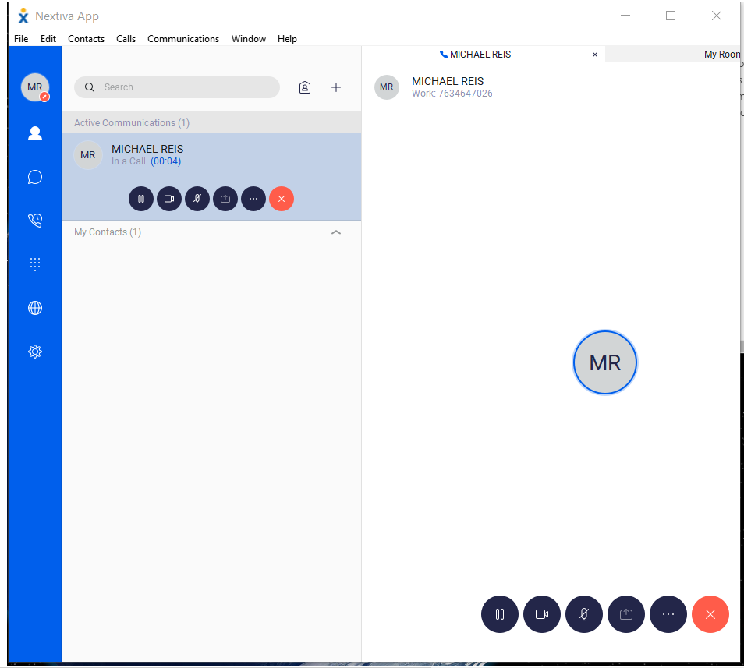Collapse the My Contacts section
744x668 pixels.
pyautogui.click(x=336, y=232)
